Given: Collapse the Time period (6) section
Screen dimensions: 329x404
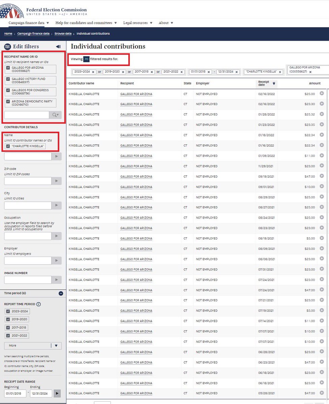Looking at the screenshot, I should (61, 293).
